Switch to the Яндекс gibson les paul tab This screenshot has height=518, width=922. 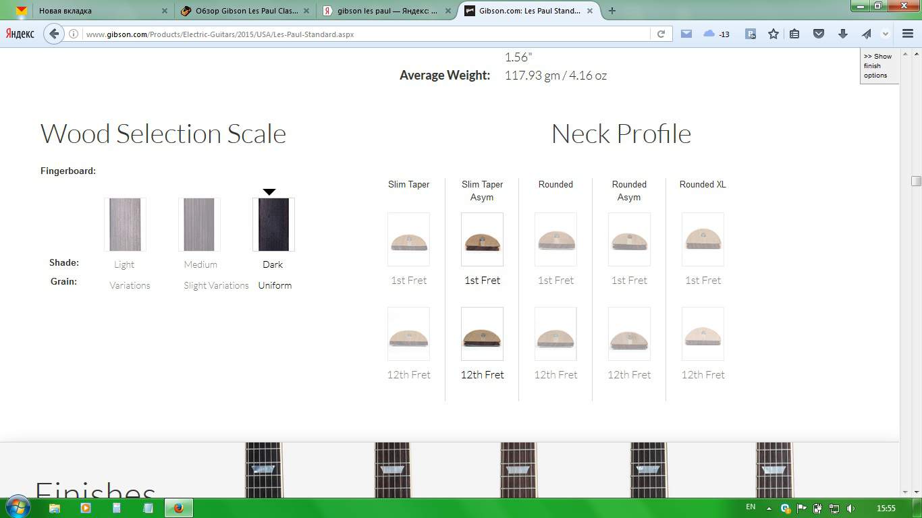[387, 11]
